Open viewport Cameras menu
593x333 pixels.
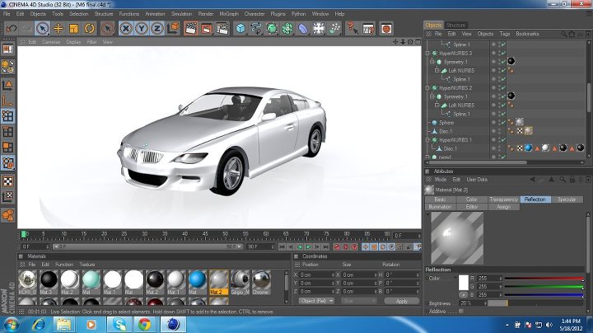[x=51, y=42]
